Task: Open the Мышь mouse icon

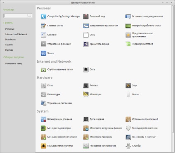Action: (128, 94)
